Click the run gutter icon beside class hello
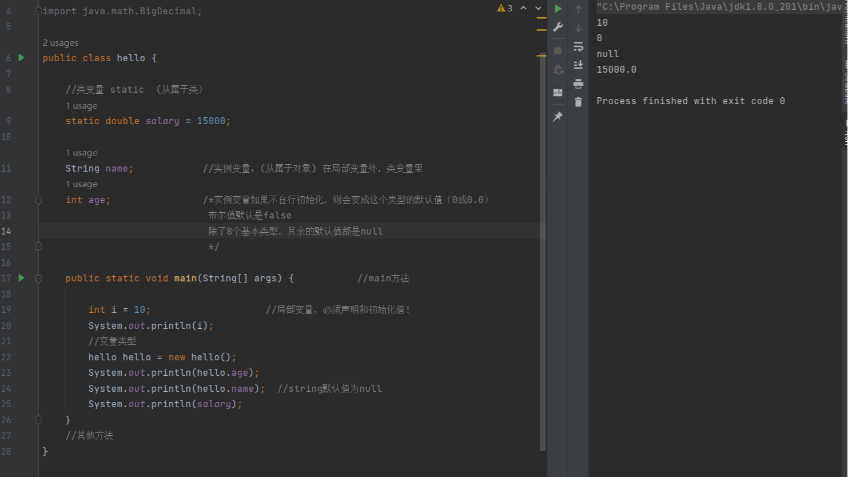The height and width of the screenshot is (477, 848). tap(22, 58)
